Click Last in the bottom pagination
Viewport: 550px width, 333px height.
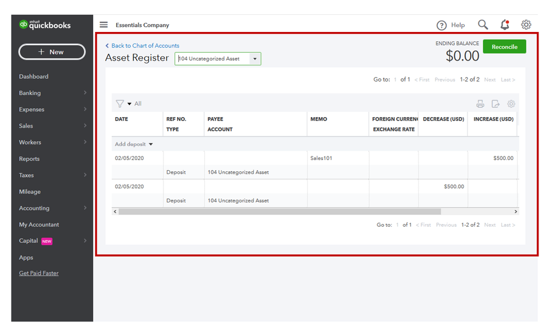(x=508, y=225)
